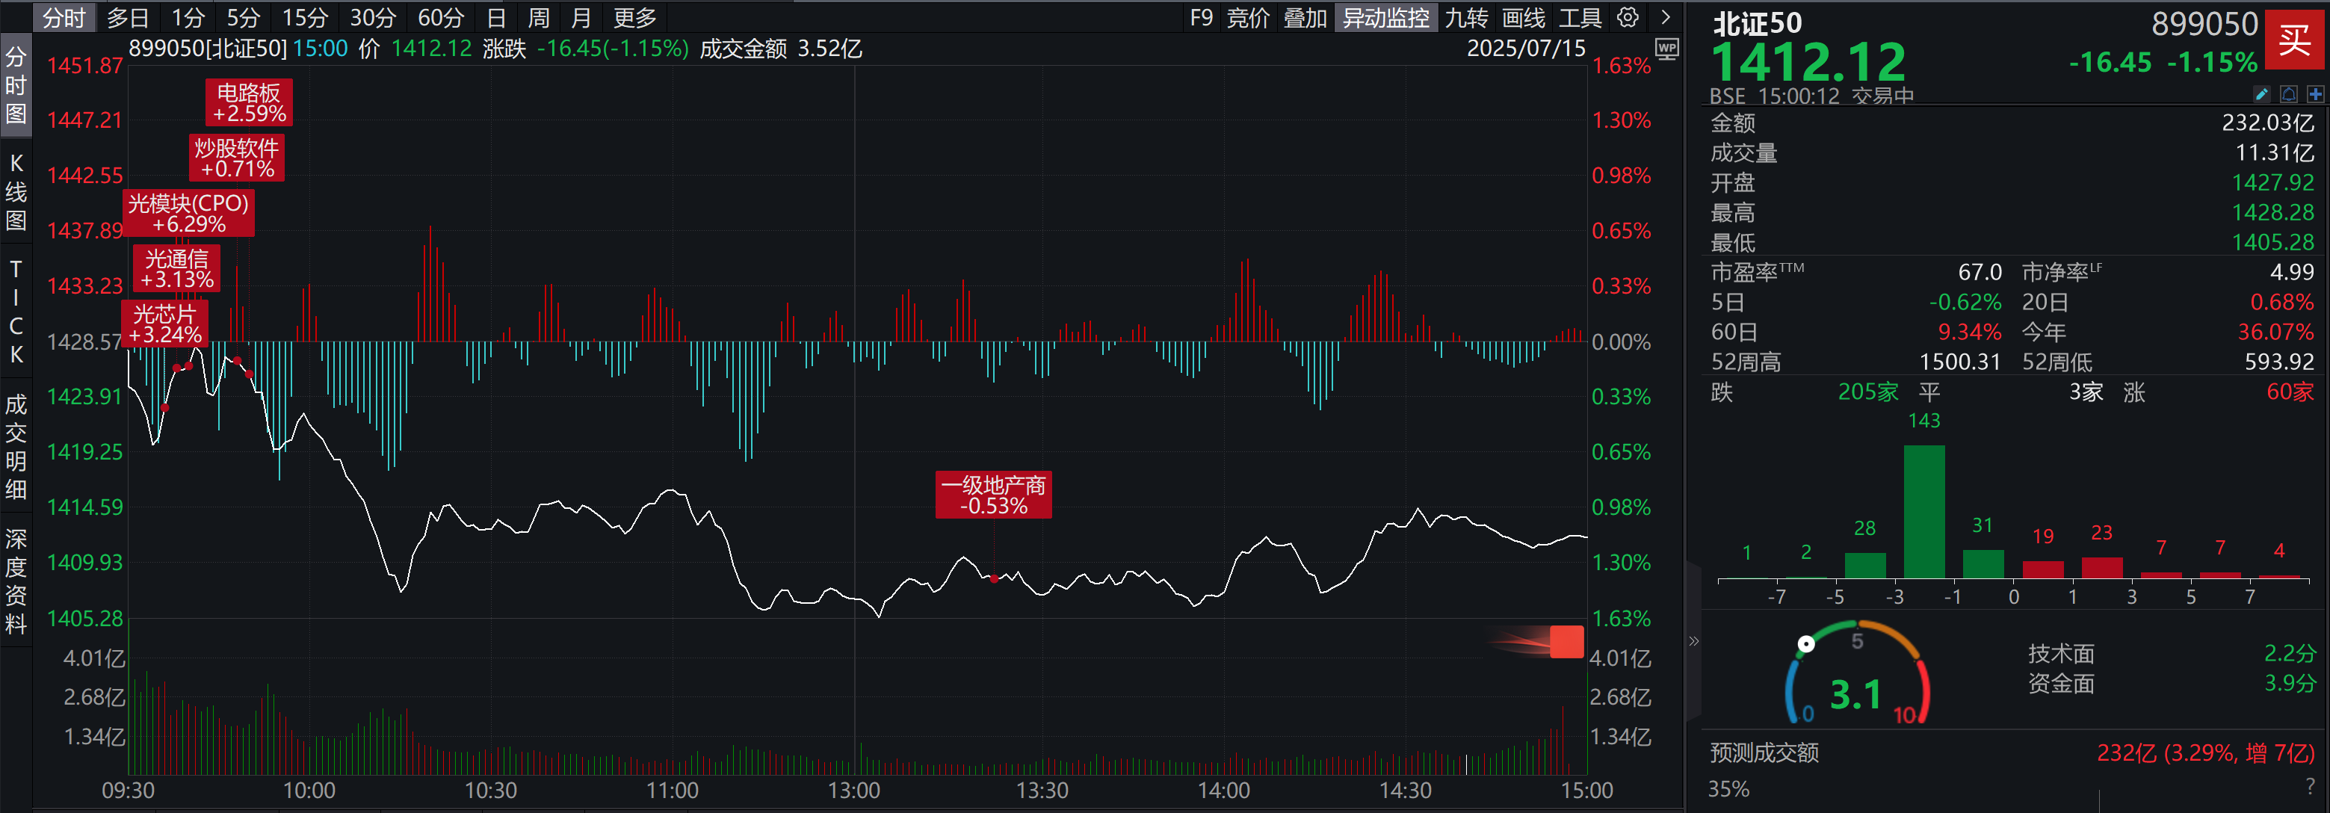The height and width of the screenshot is (813, 2330).
Task: Select the 5分 five-minute period
Action: tap(244, 17)
